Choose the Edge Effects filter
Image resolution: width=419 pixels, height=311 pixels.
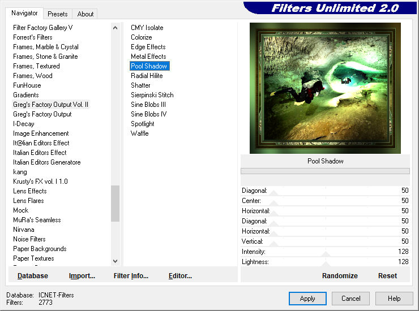pyautogui.click(x=148, y=47)
